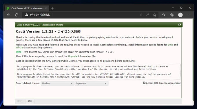
Task: Open the saved passwords key icon
Action: [x=141, y=15]
